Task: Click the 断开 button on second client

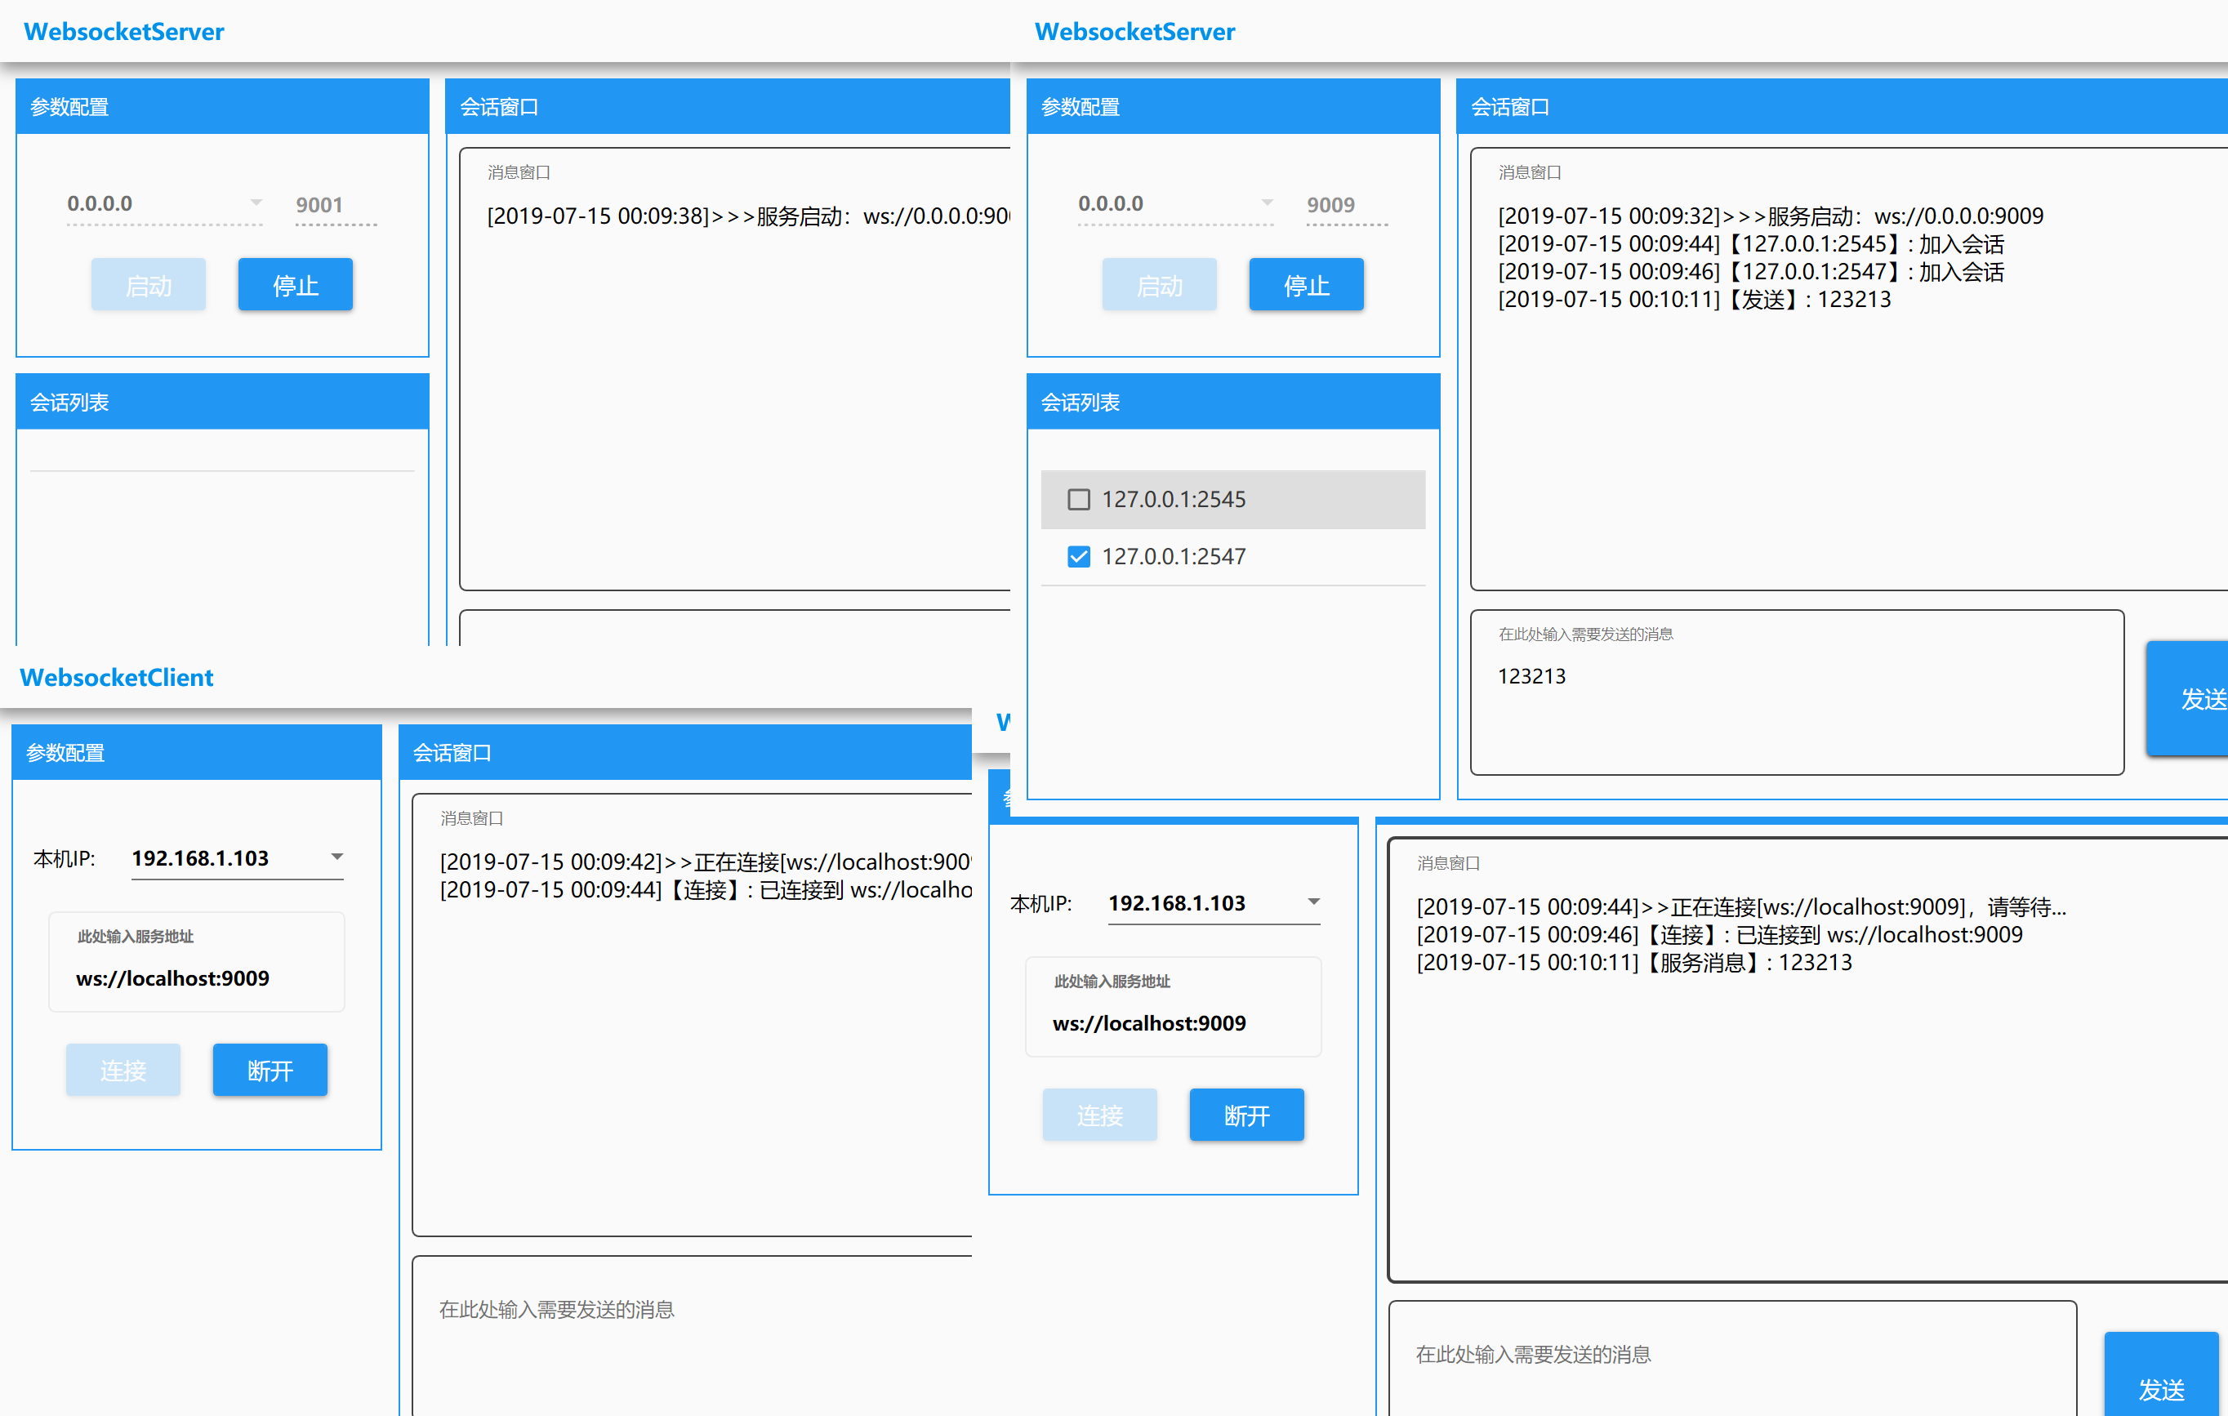Action: coord(1247,1114)
